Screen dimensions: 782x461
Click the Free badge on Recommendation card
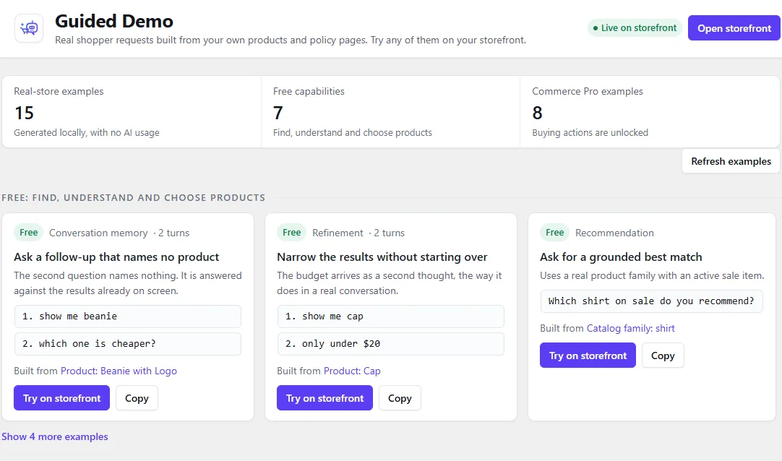click(x=554, y=232)
